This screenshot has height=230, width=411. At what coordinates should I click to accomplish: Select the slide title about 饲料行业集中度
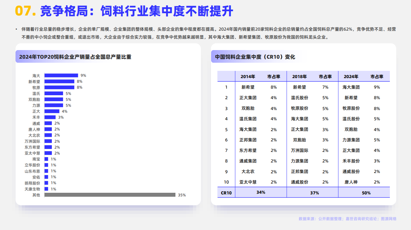(x=136, y=11)
